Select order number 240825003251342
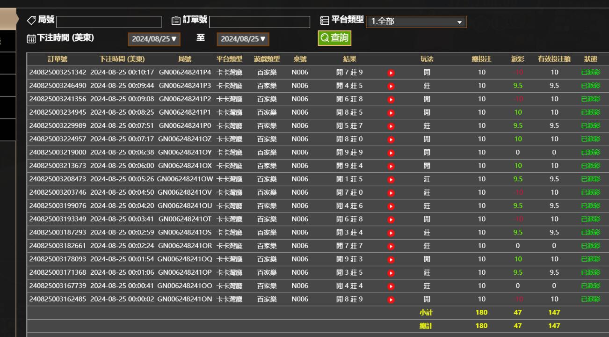The image size is (609, 337). coord(58,73)
